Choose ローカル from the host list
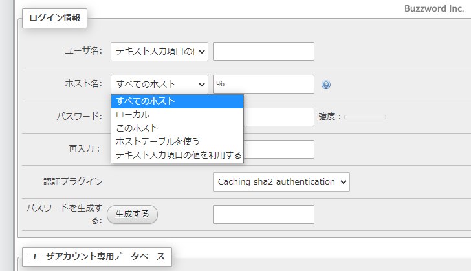This screenshot has width=471, height=271. (177, 115)
